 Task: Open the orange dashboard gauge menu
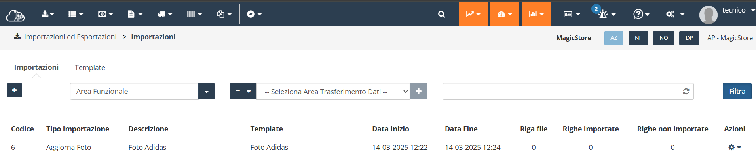tap(505, 14)
